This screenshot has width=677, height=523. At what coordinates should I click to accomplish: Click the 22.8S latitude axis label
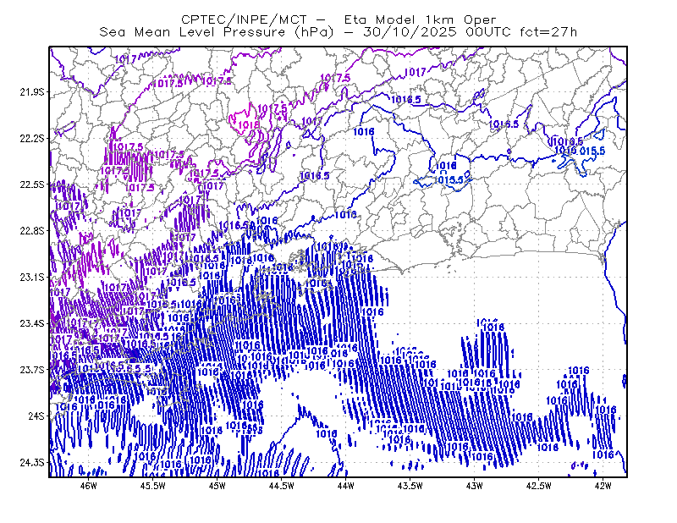coord(32,231)
